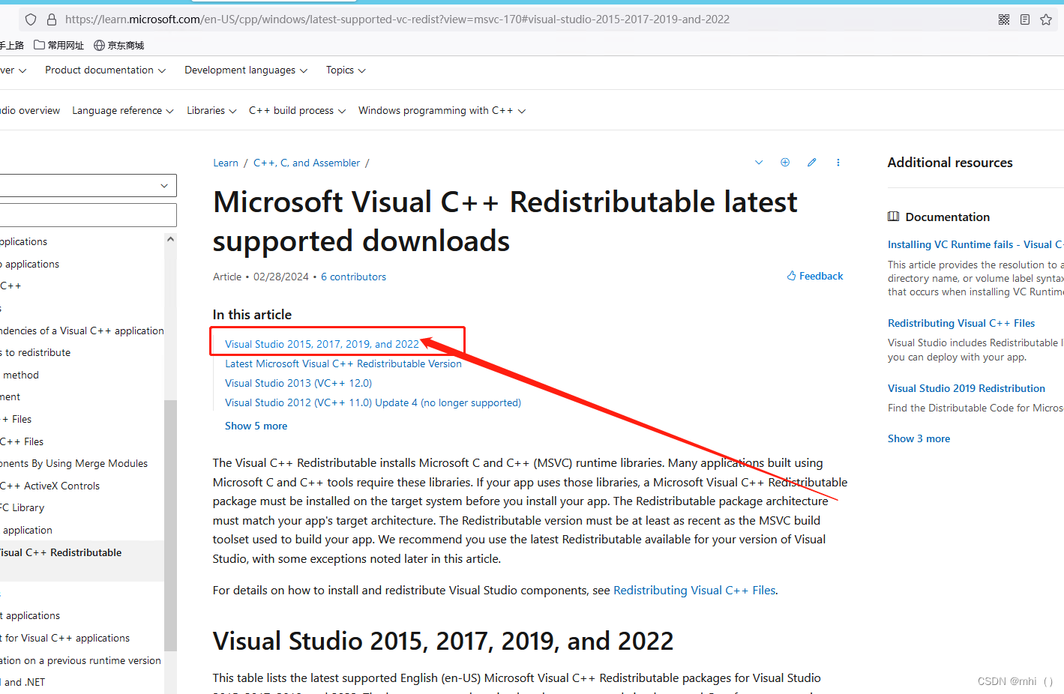Open the version selector combo box in sidebar
This screenshot has height=694, width=1064.
87,185
